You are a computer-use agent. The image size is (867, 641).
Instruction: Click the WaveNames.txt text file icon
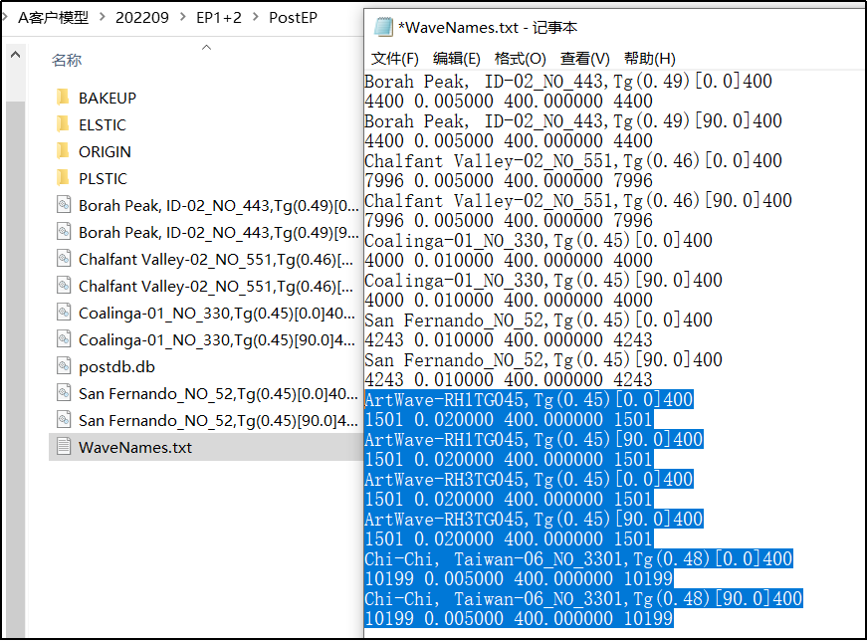point(64,447)
